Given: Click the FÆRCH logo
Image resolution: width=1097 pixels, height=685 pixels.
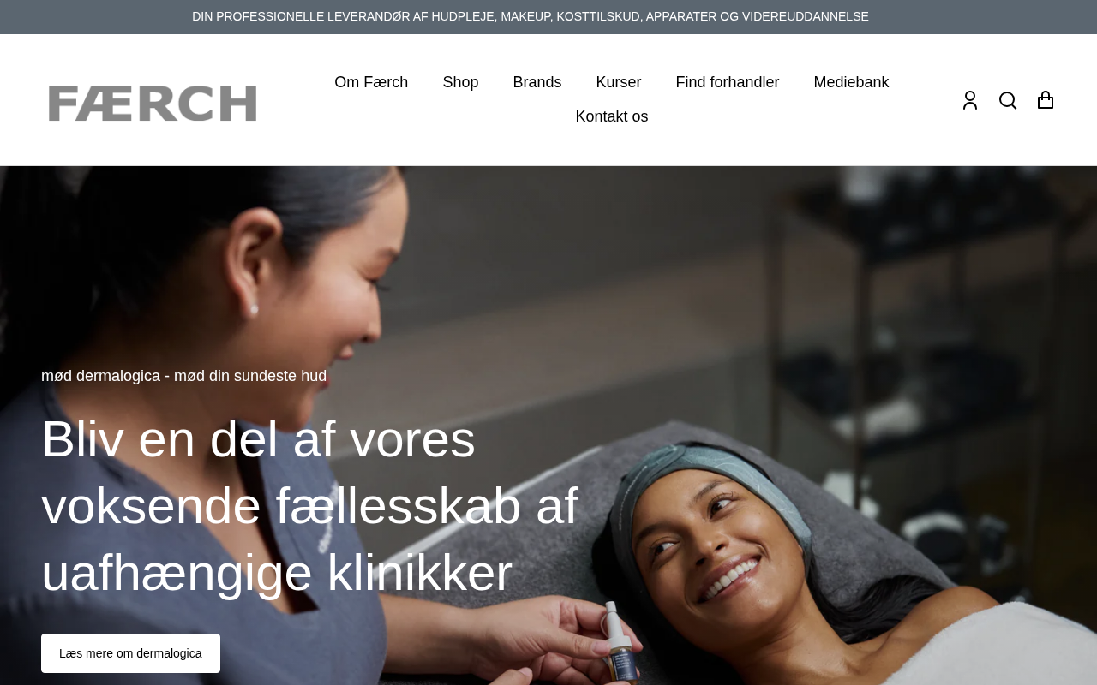Looking at the screenshot, I should click(153, 103).
